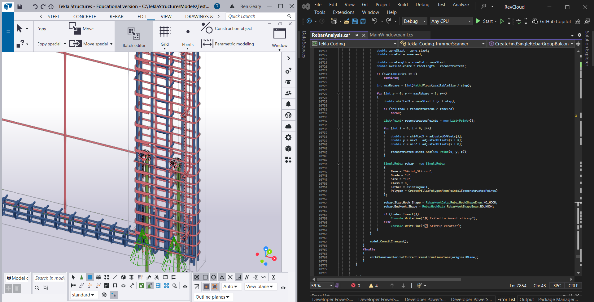Open the Error List panel tab
The height and width of the screenshot is (302, 594).
click(x=506, y=299)
